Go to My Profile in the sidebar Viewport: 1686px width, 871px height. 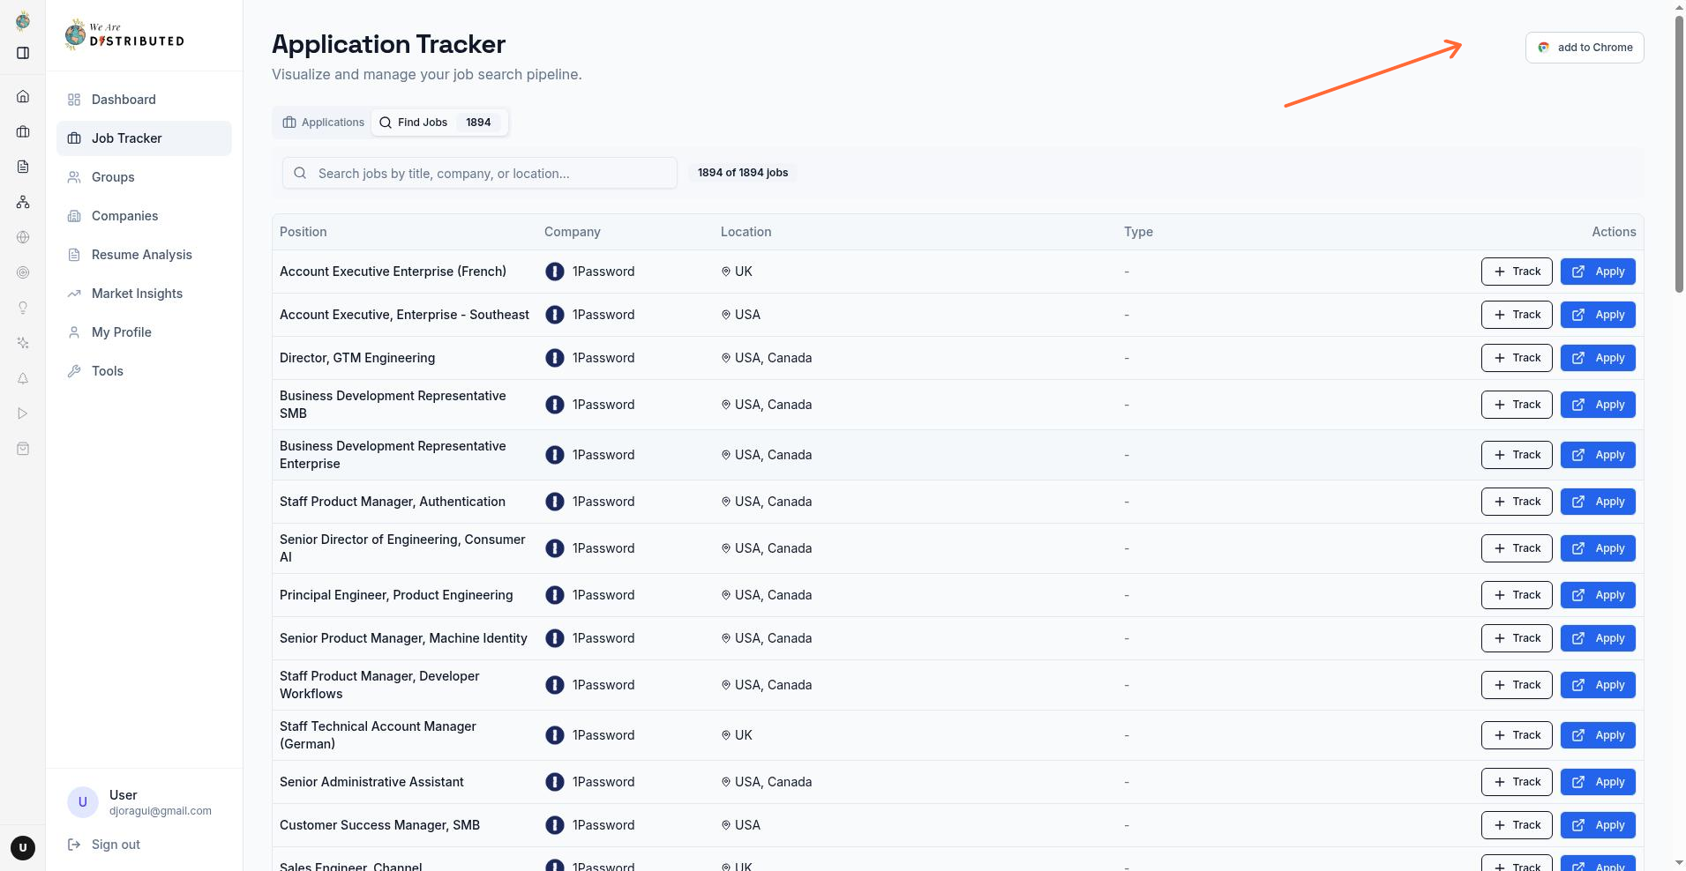[144, 332]
